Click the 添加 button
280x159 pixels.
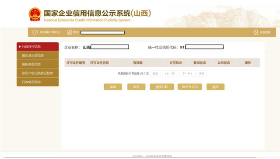coord(113,87)
